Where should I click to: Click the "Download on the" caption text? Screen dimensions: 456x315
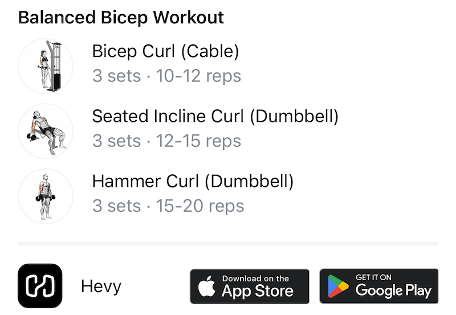pyautogui.click(x=255, y=279)
